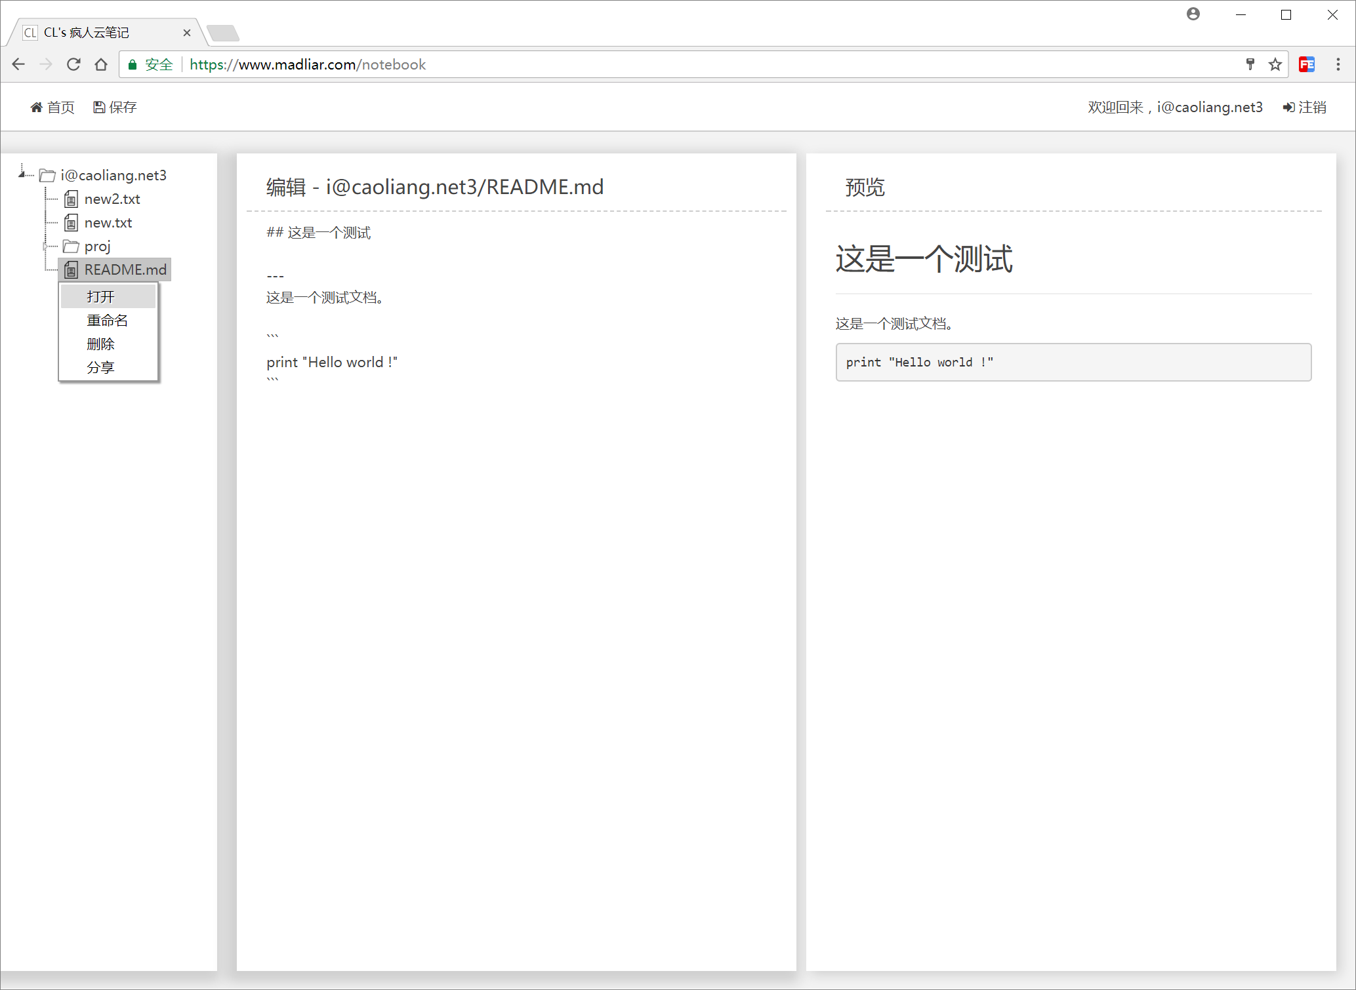Click the proj folder icon

pyautogui.click(x=71, y=247)
